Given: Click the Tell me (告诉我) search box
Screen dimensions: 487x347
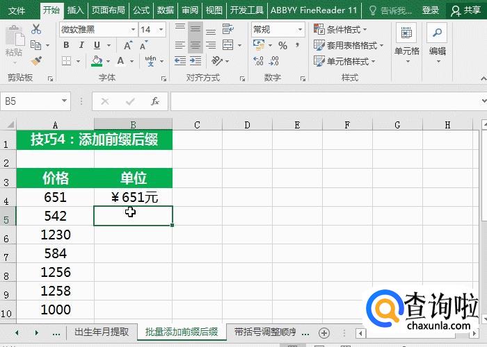Looking at the screenshot, I should coord(391,10).
